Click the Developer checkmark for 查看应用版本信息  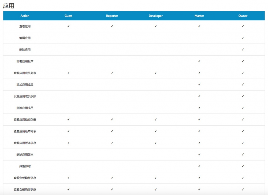pos(155,143)
